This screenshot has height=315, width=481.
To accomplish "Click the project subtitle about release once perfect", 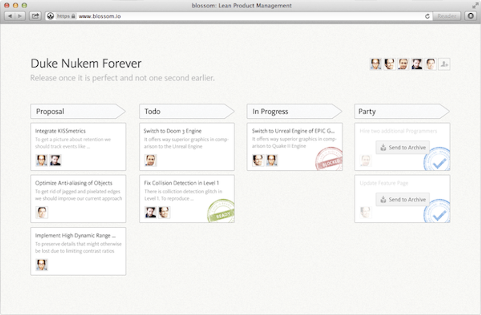I will point(122,78).
